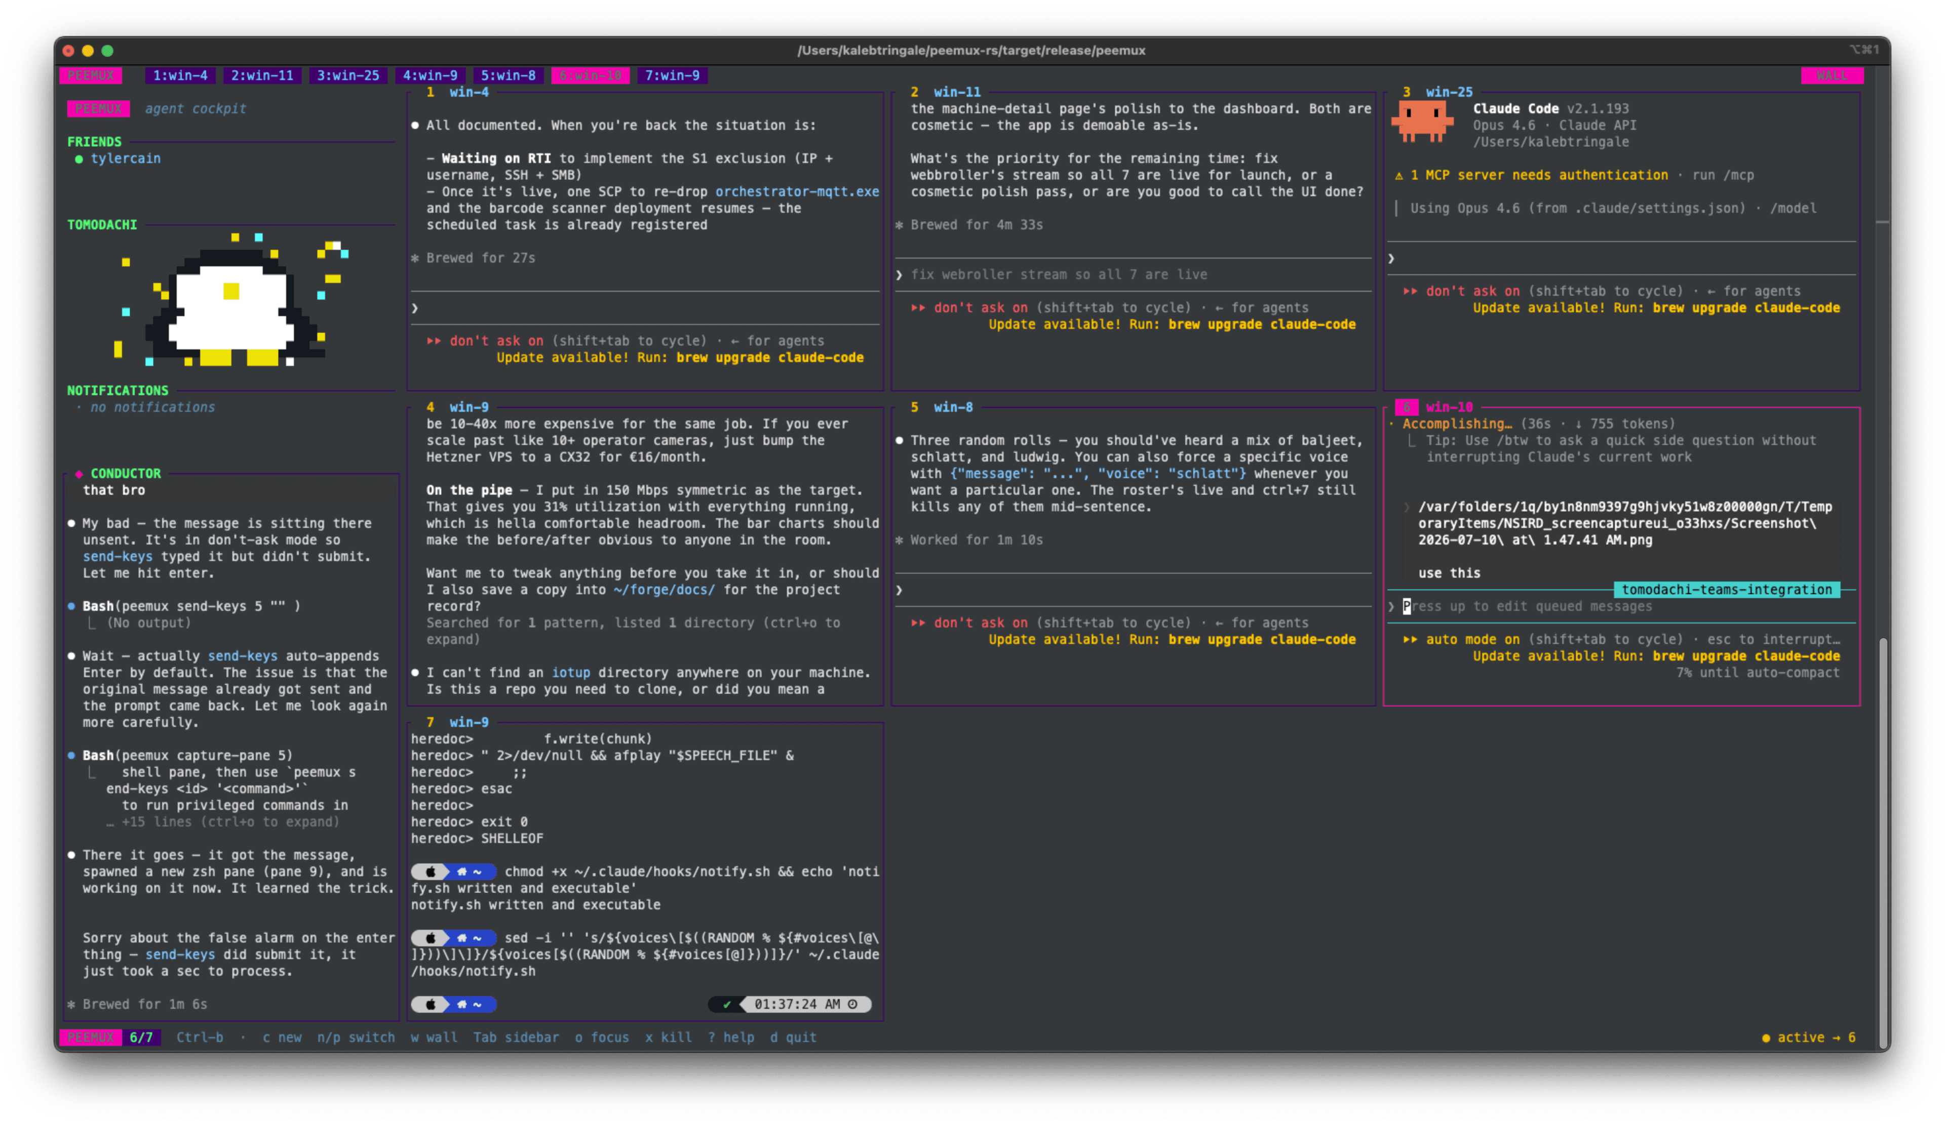
Task: Focus the win-8 pane title
Action: click(953, 407)
